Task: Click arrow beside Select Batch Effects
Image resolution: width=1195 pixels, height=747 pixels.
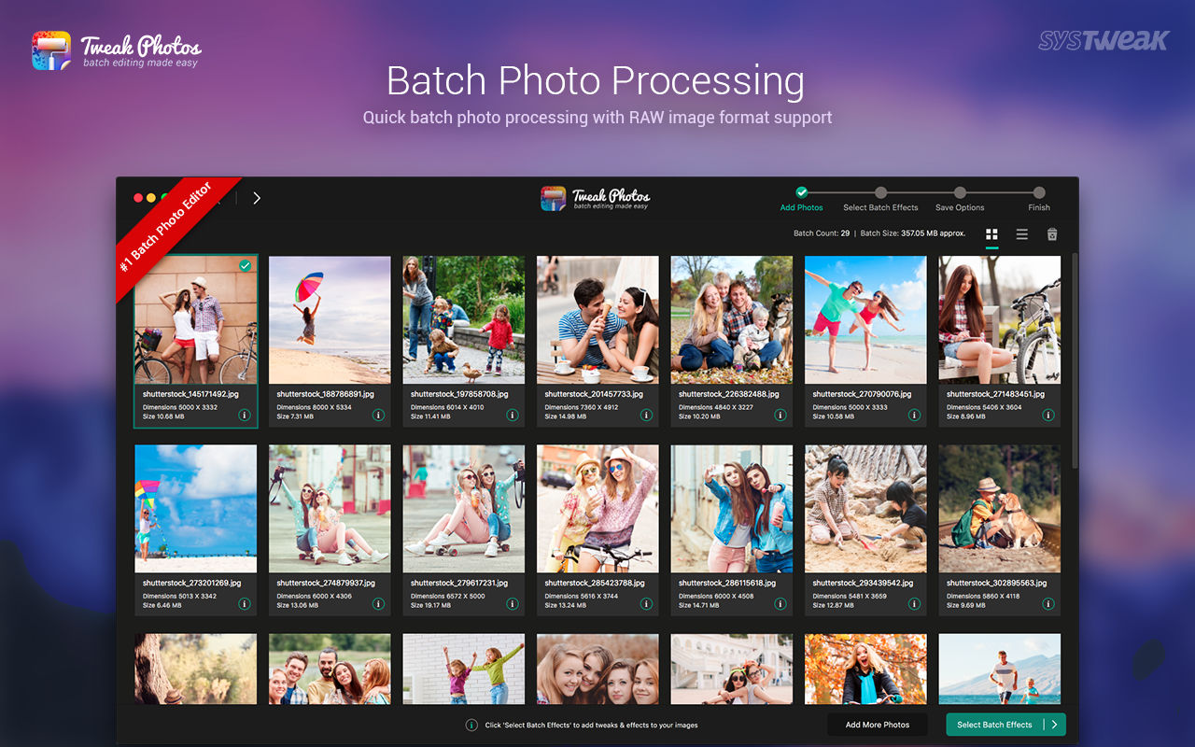Action: click(1054, 725)
